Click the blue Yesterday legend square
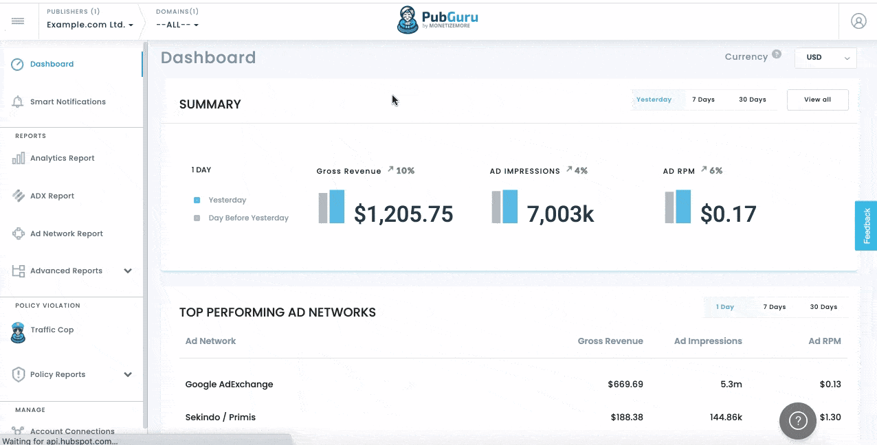This screenshot has height=445, width=877. [x=197, y=200]
